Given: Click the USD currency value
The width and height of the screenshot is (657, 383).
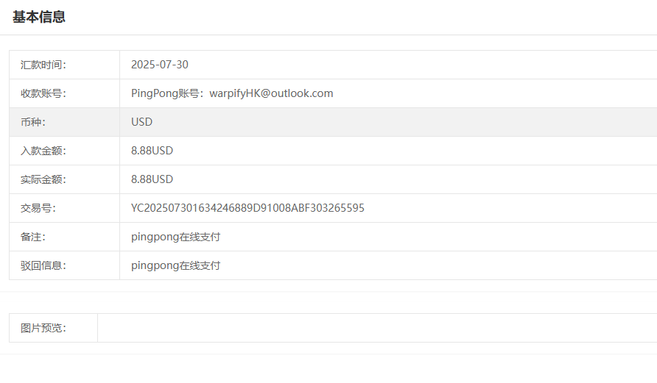Looking at the screenshot, I should click(x=142, y=122).
